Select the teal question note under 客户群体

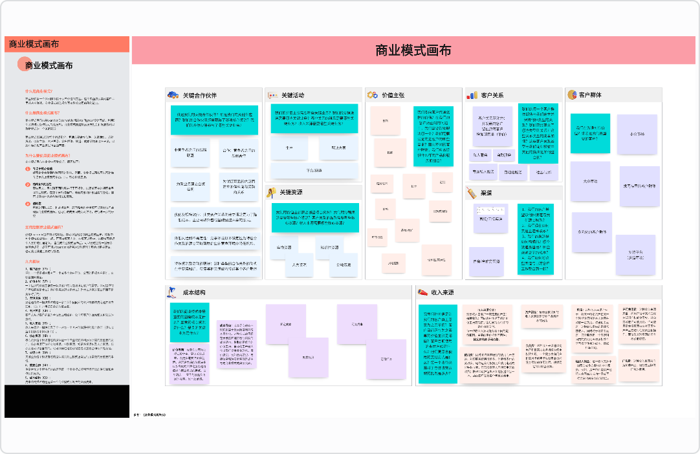coord(590,133)
